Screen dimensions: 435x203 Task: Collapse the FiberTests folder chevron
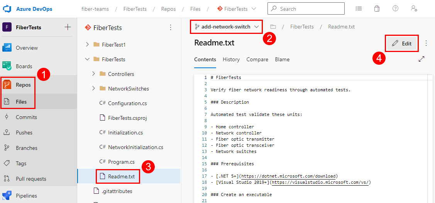[87, 59]
